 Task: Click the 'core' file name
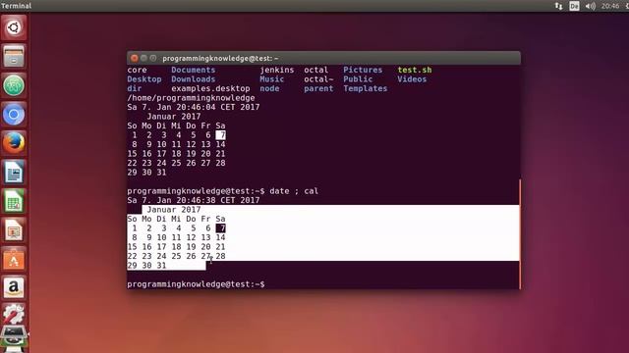pos(137,70)
